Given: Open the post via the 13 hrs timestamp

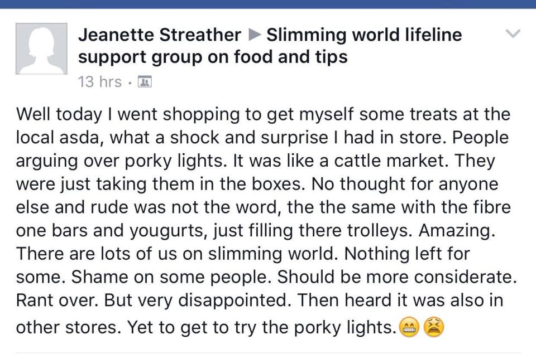Looking at the screenshot, I should click(x=100, y=82).
